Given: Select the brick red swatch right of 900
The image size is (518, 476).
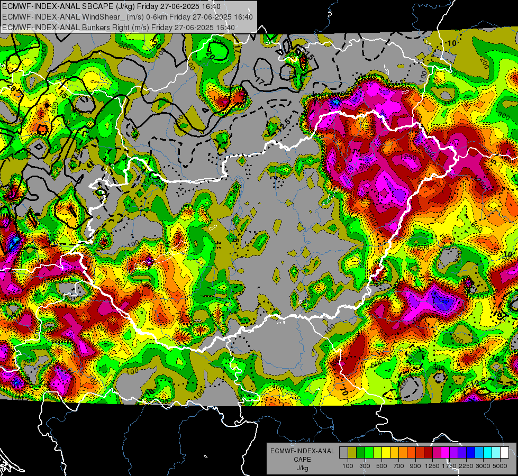Looking at the screenshot, I should click(420, 453).
